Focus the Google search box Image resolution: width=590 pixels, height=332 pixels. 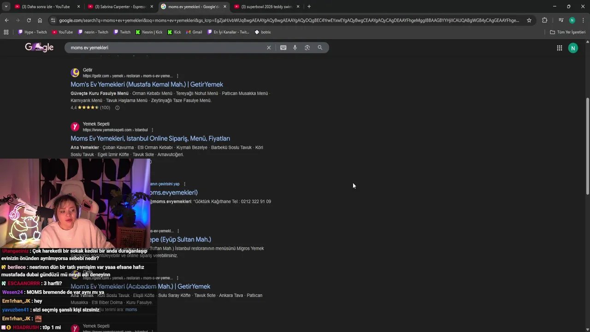tap(166, 47)
